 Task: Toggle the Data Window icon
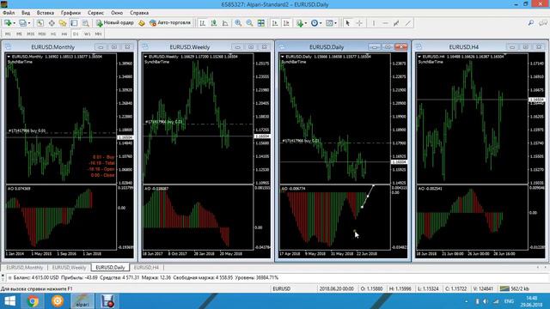pyautogui.click(x=52, y=23)
